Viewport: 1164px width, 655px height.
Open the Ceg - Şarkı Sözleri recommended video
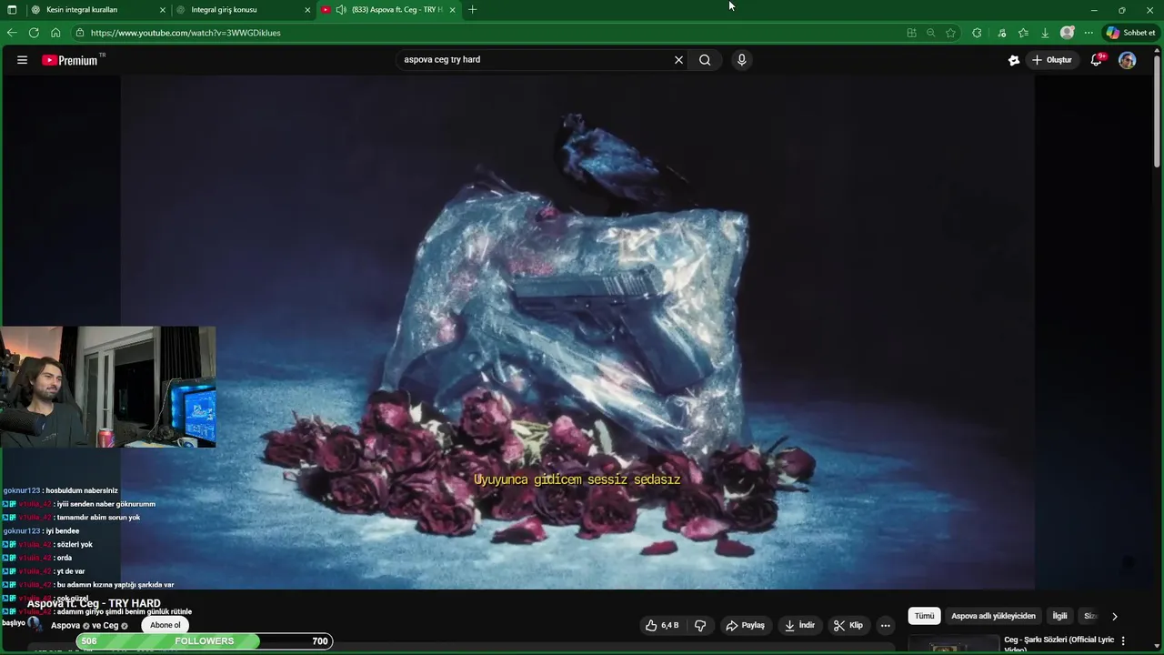pos(1059,644)
